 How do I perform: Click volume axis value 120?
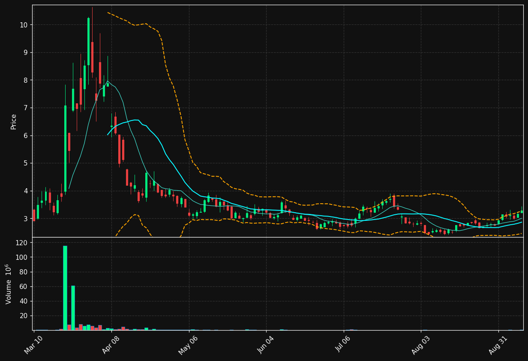(22, 243)
